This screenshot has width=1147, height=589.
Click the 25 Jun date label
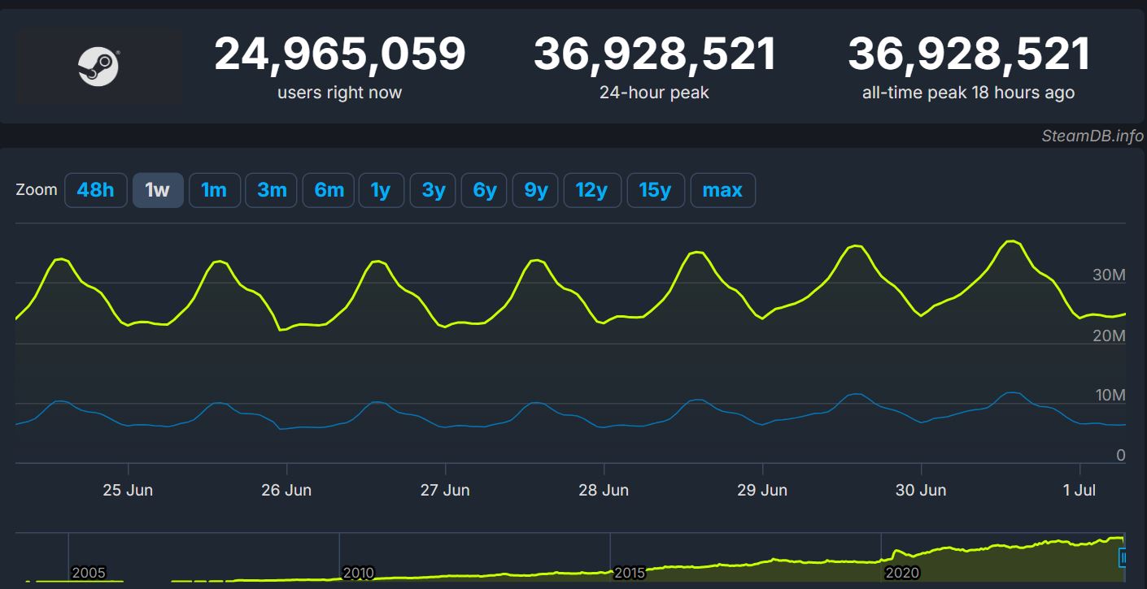click(128, 490)
